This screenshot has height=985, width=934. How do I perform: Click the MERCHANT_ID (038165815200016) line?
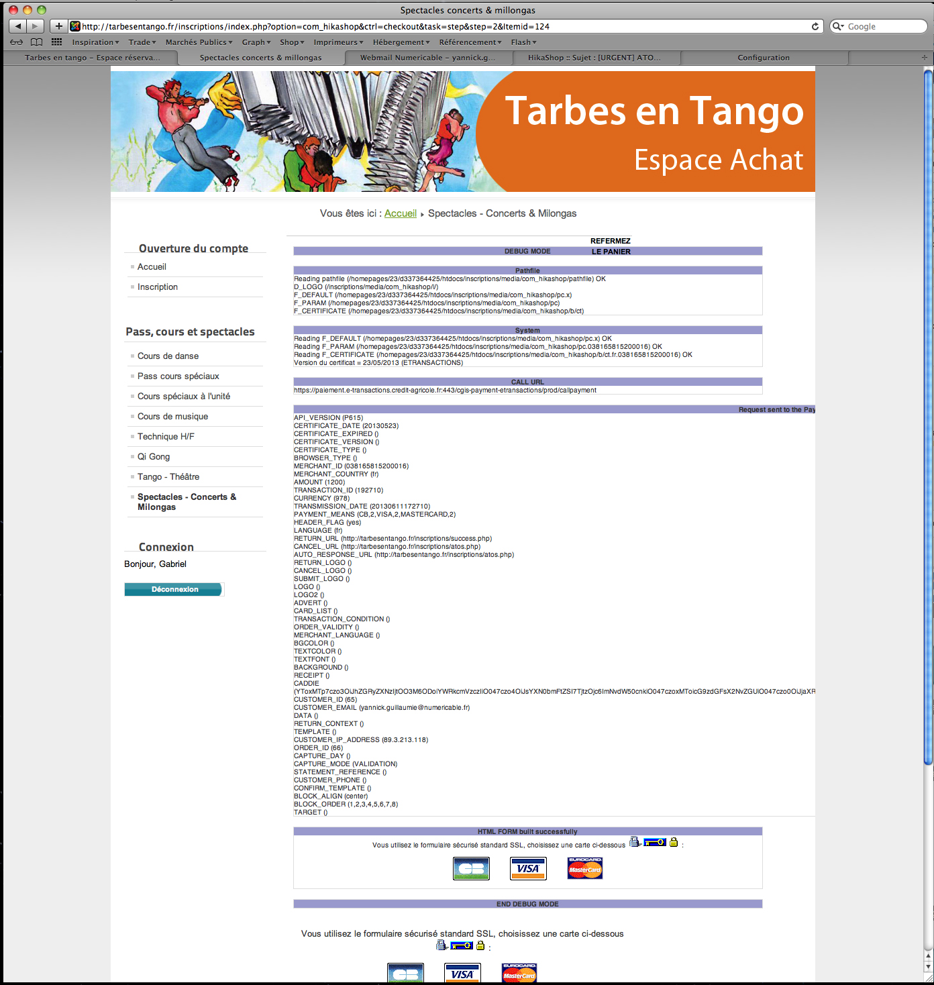[351, 466]
